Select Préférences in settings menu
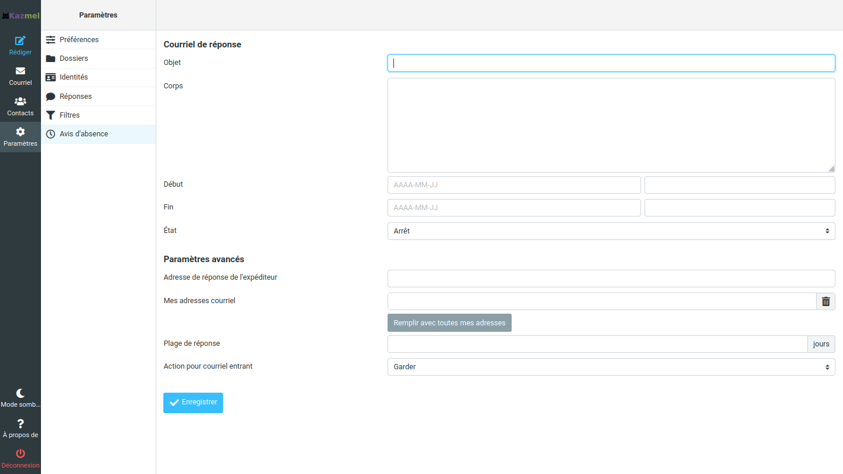The height and width of the screenshot is (474, 843). click(x=79, y=40)
